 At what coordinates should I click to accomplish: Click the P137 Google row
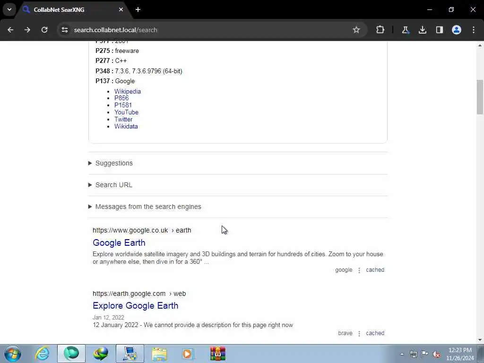(115, 81)
